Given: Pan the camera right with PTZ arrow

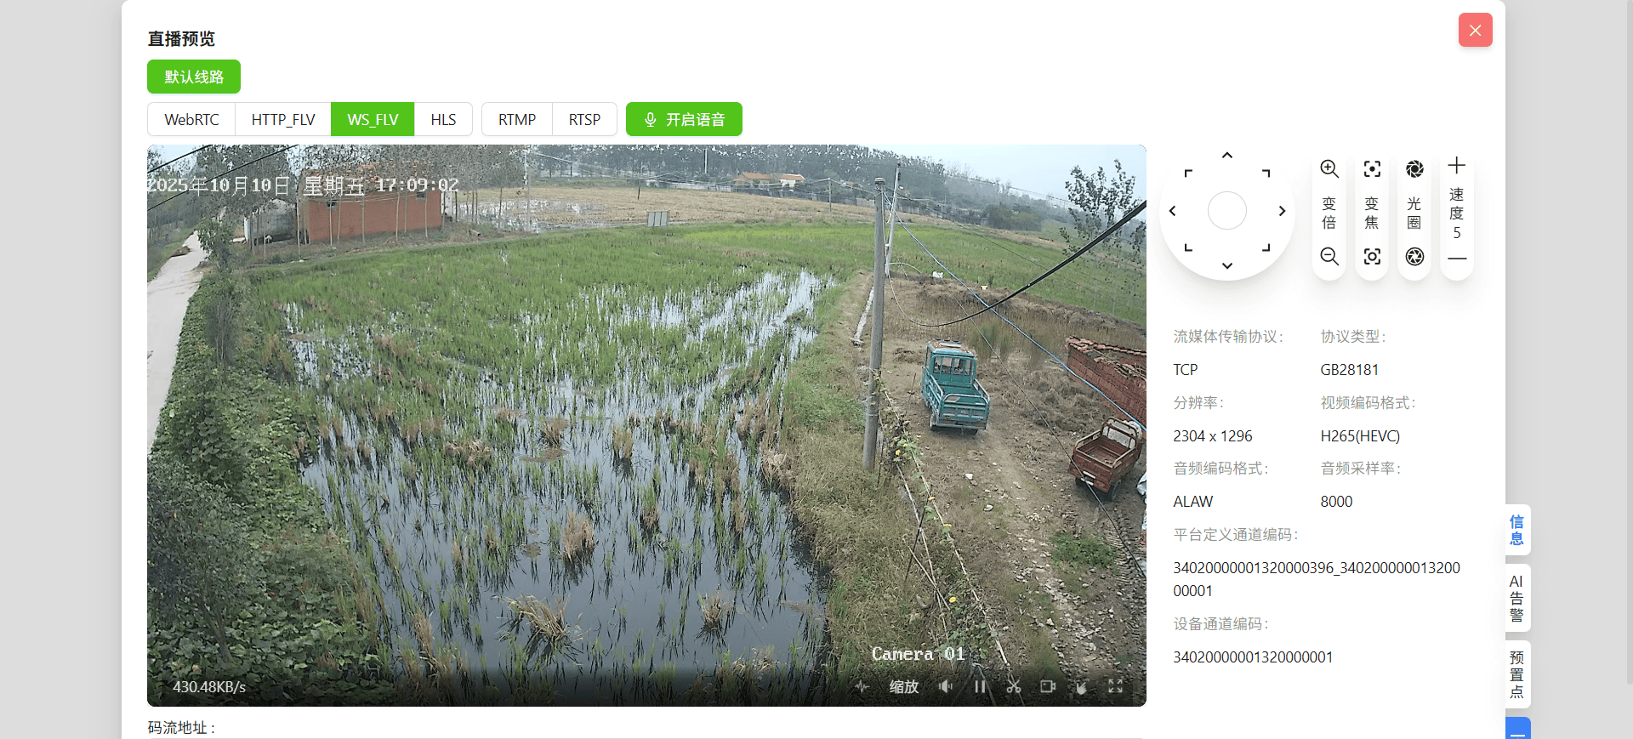Looking at the screenshot, I should click(x=1282, y=211).
